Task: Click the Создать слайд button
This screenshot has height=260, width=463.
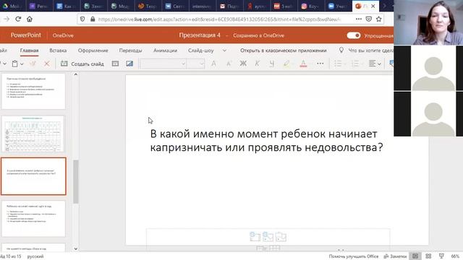Action: 82,64
